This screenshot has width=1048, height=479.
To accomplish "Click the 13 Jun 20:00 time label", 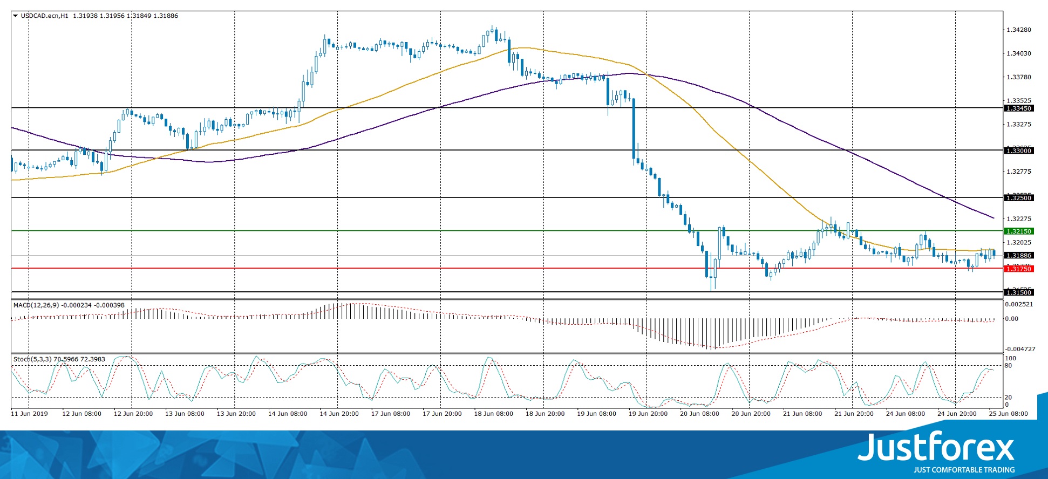I will tap(236, 414).
